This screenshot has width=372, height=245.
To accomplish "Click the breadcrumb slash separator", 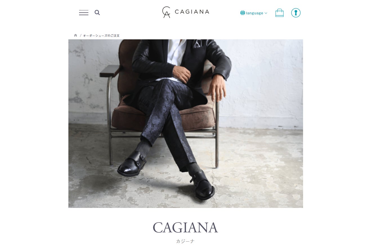I will [x=80, y=36].
